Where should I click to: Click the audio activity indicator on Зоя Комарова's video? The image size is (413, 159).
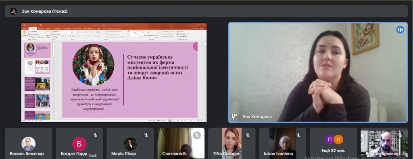click(x=400, y=30)
